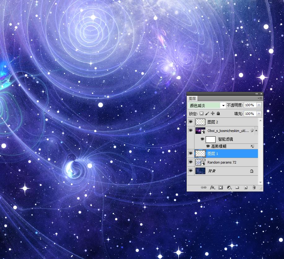Open the layers panel flyout menu

coord(260,98)
